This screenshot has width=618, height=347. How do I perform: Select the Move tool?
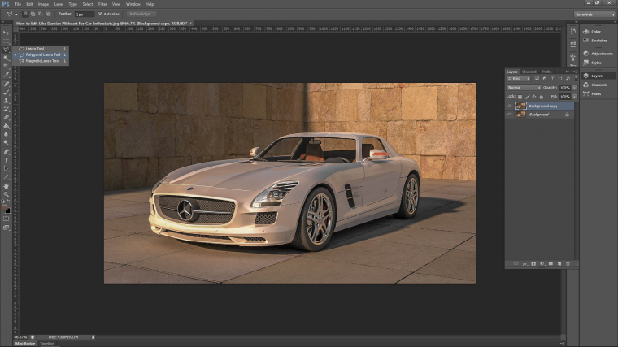point(6,33)
